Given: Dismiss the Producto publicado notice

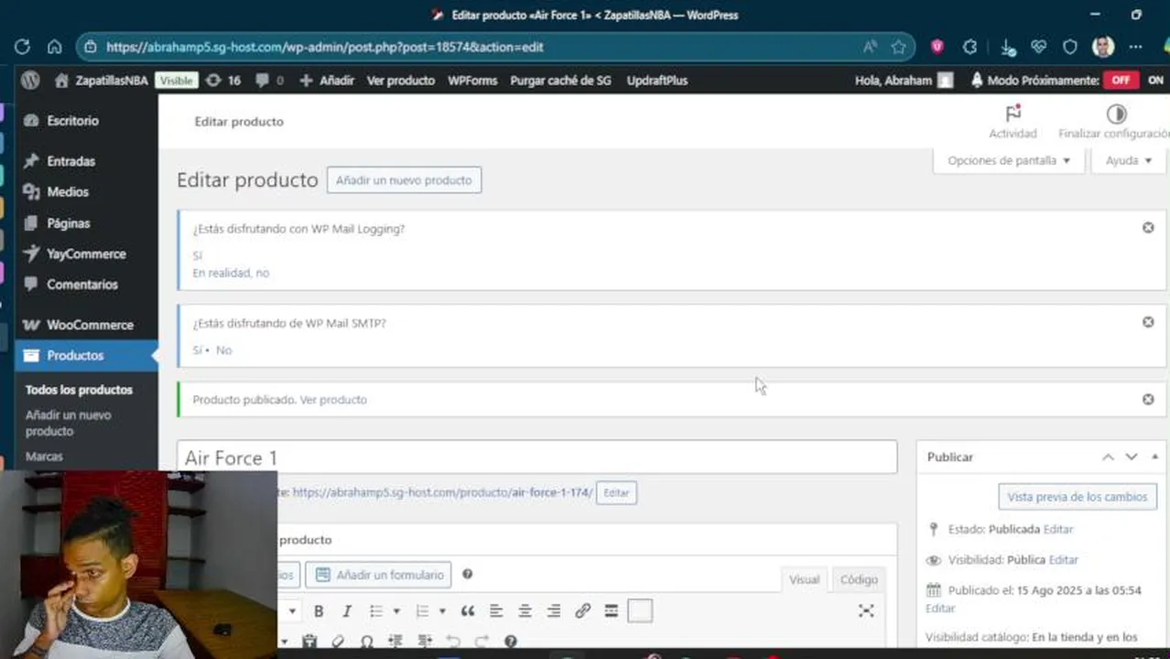Looking at the screenshot, I should point(1148,399).
